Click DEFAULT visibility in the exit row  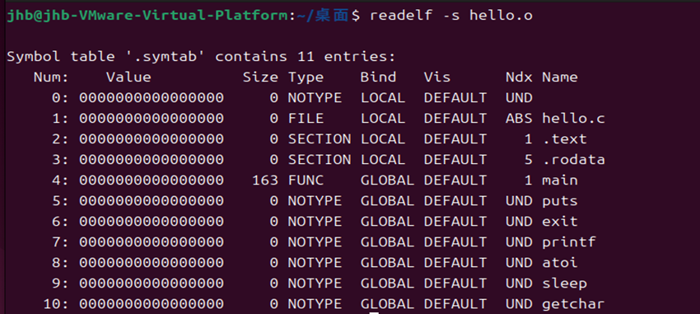(x=455, y=221)
